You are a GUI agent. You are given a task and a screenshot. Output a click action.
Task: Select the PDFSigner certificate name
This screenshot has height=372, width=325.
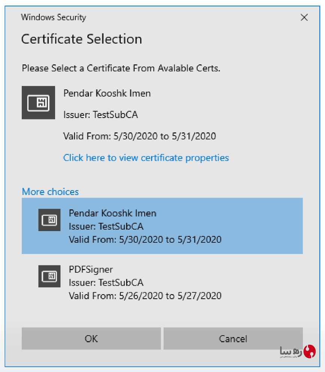(x=91, y=269)
